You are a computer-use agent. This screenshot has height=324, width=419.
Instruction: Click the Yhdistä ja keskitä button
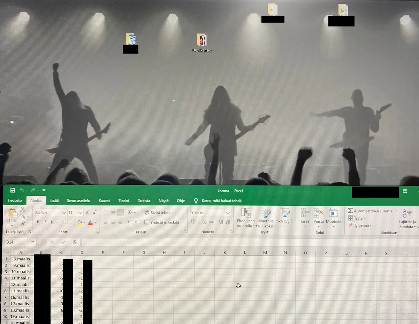pos(162,222)
